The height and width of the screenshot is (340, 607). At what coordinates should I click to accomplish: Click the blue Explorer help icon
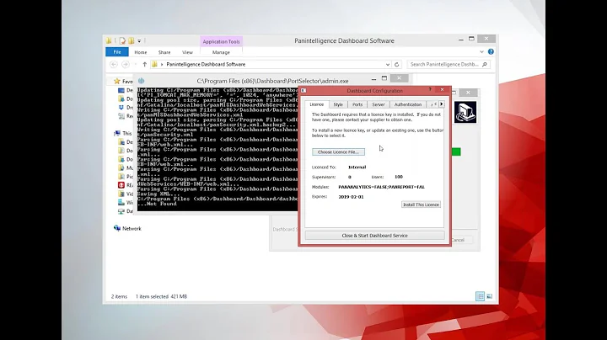pos(491,52)
